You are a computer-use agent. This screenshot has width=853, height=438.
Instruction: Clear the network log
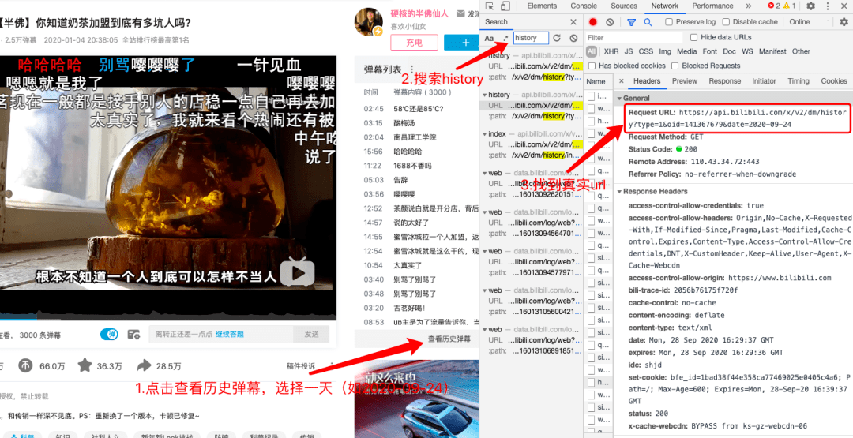[x=611, y=22]
